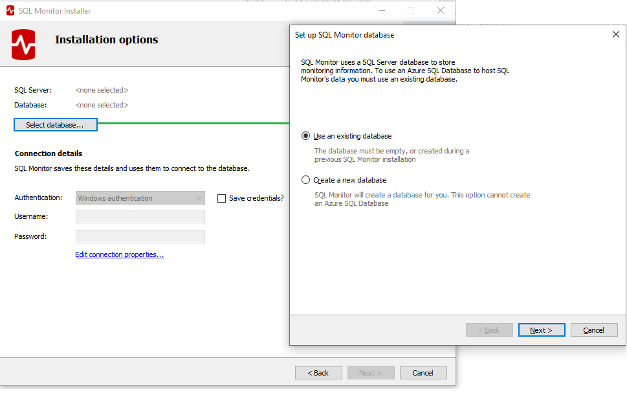This screenshot has height=393, width=627.
Task: Select Create a new database
Action: pos(305,179)
